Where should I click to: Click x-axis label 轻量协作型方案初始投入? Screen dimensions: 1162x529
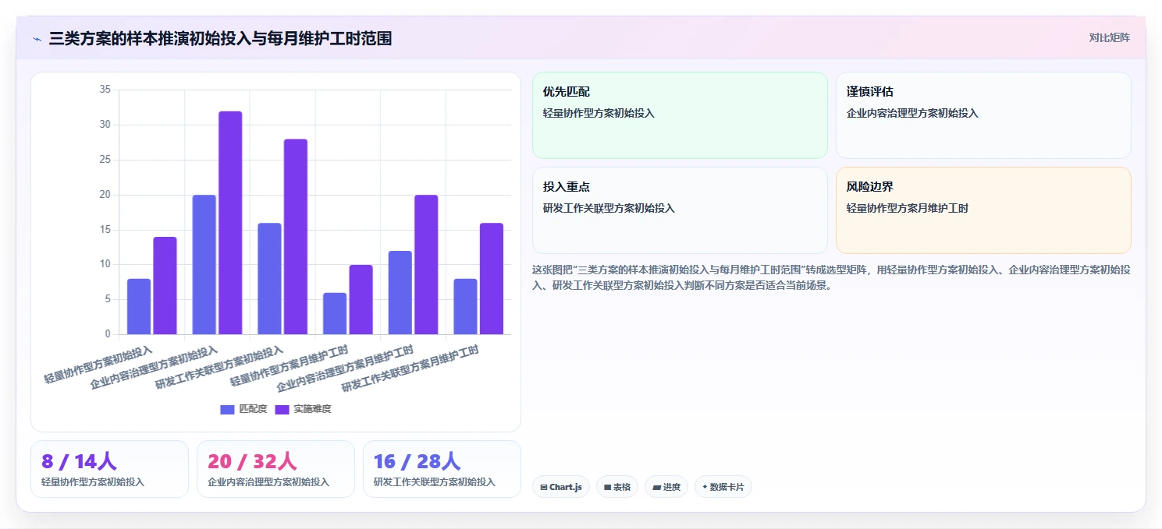tap(98, 365)
